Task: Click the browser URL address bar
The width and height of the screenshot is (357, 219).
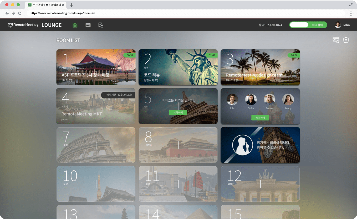Action: [x=186, y=13]
